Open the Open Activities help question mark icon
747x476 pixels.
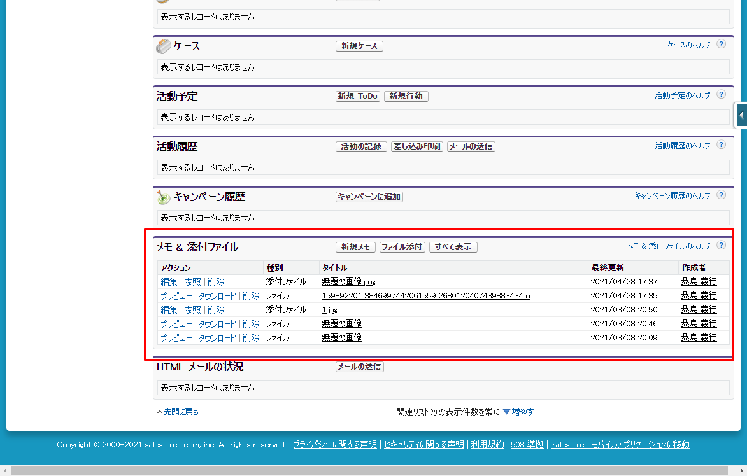[722, 95]
